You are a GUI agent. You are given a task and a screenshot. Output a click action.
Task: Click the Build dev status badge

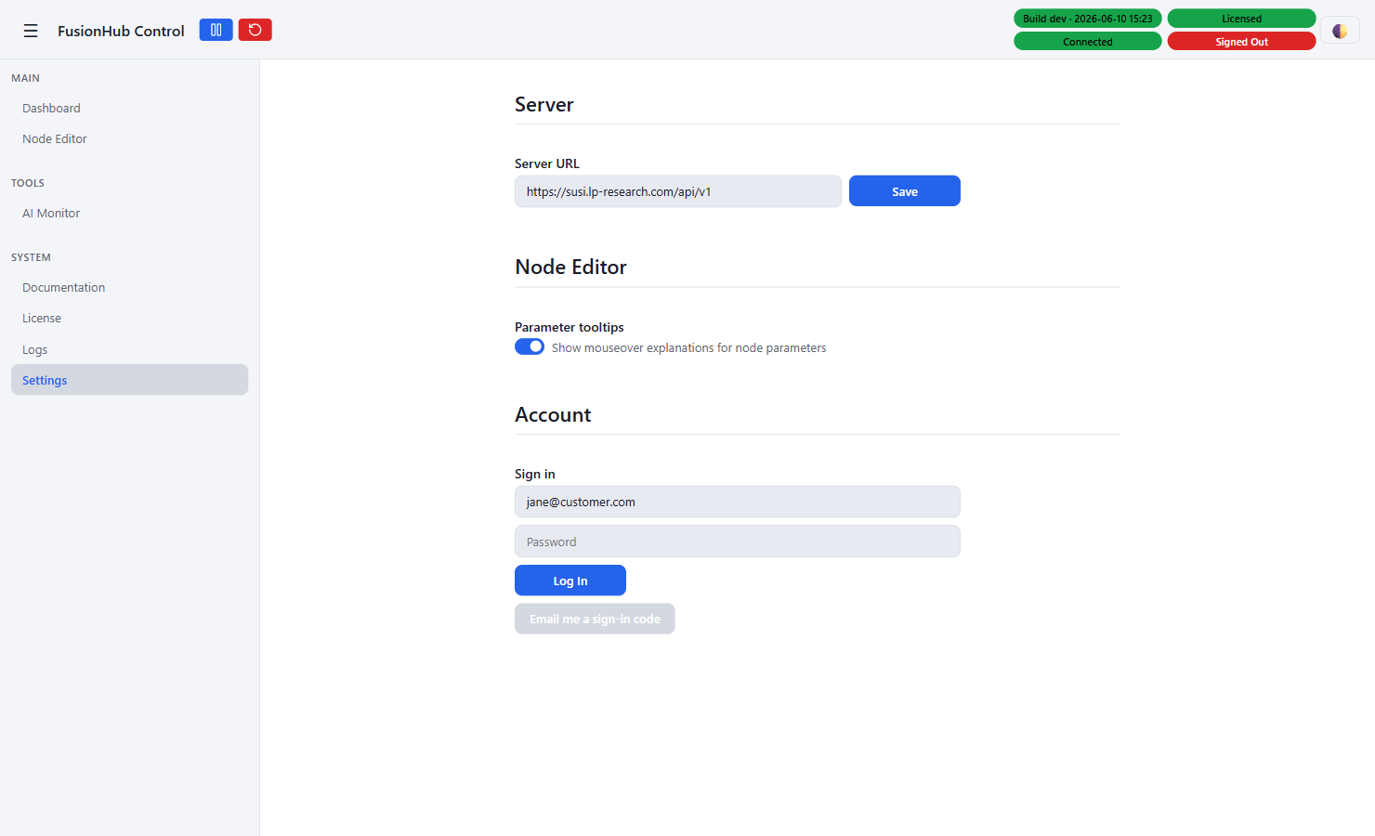1087,19
